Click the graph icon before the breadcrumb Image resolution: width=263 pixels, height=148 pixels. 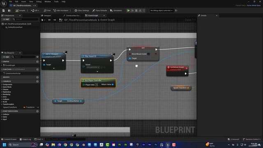point(61,20)
